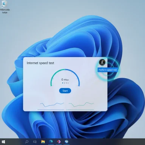Open the info icon on speed test card
145x145 pixels.
tap(102, 62)
